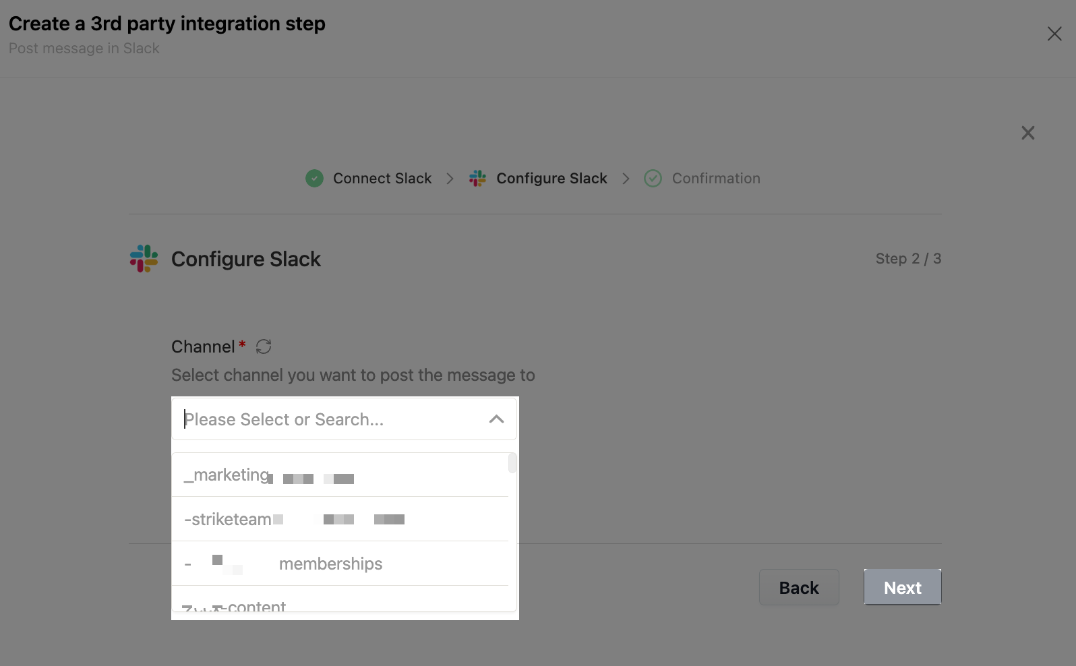The image size is (1076, 666).
Task: Select the memberships channel option
Action: coord(340,564)
